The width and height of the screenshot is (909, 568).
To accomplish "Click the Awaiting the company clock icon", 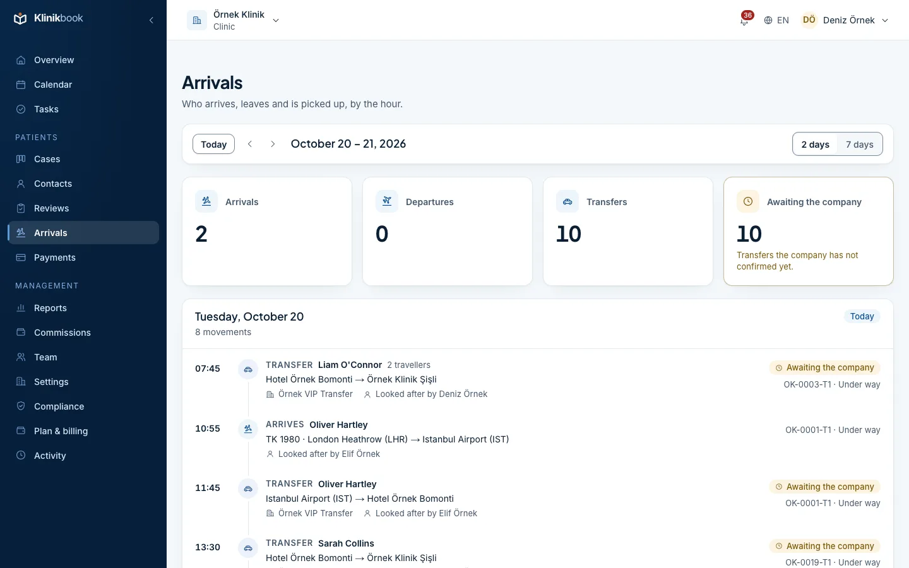I will (748, 201).
